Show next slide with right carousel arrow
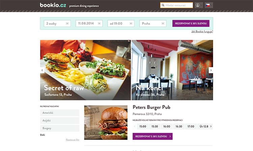253x151 pixels. pyautogui.click(x=211, y=70)
